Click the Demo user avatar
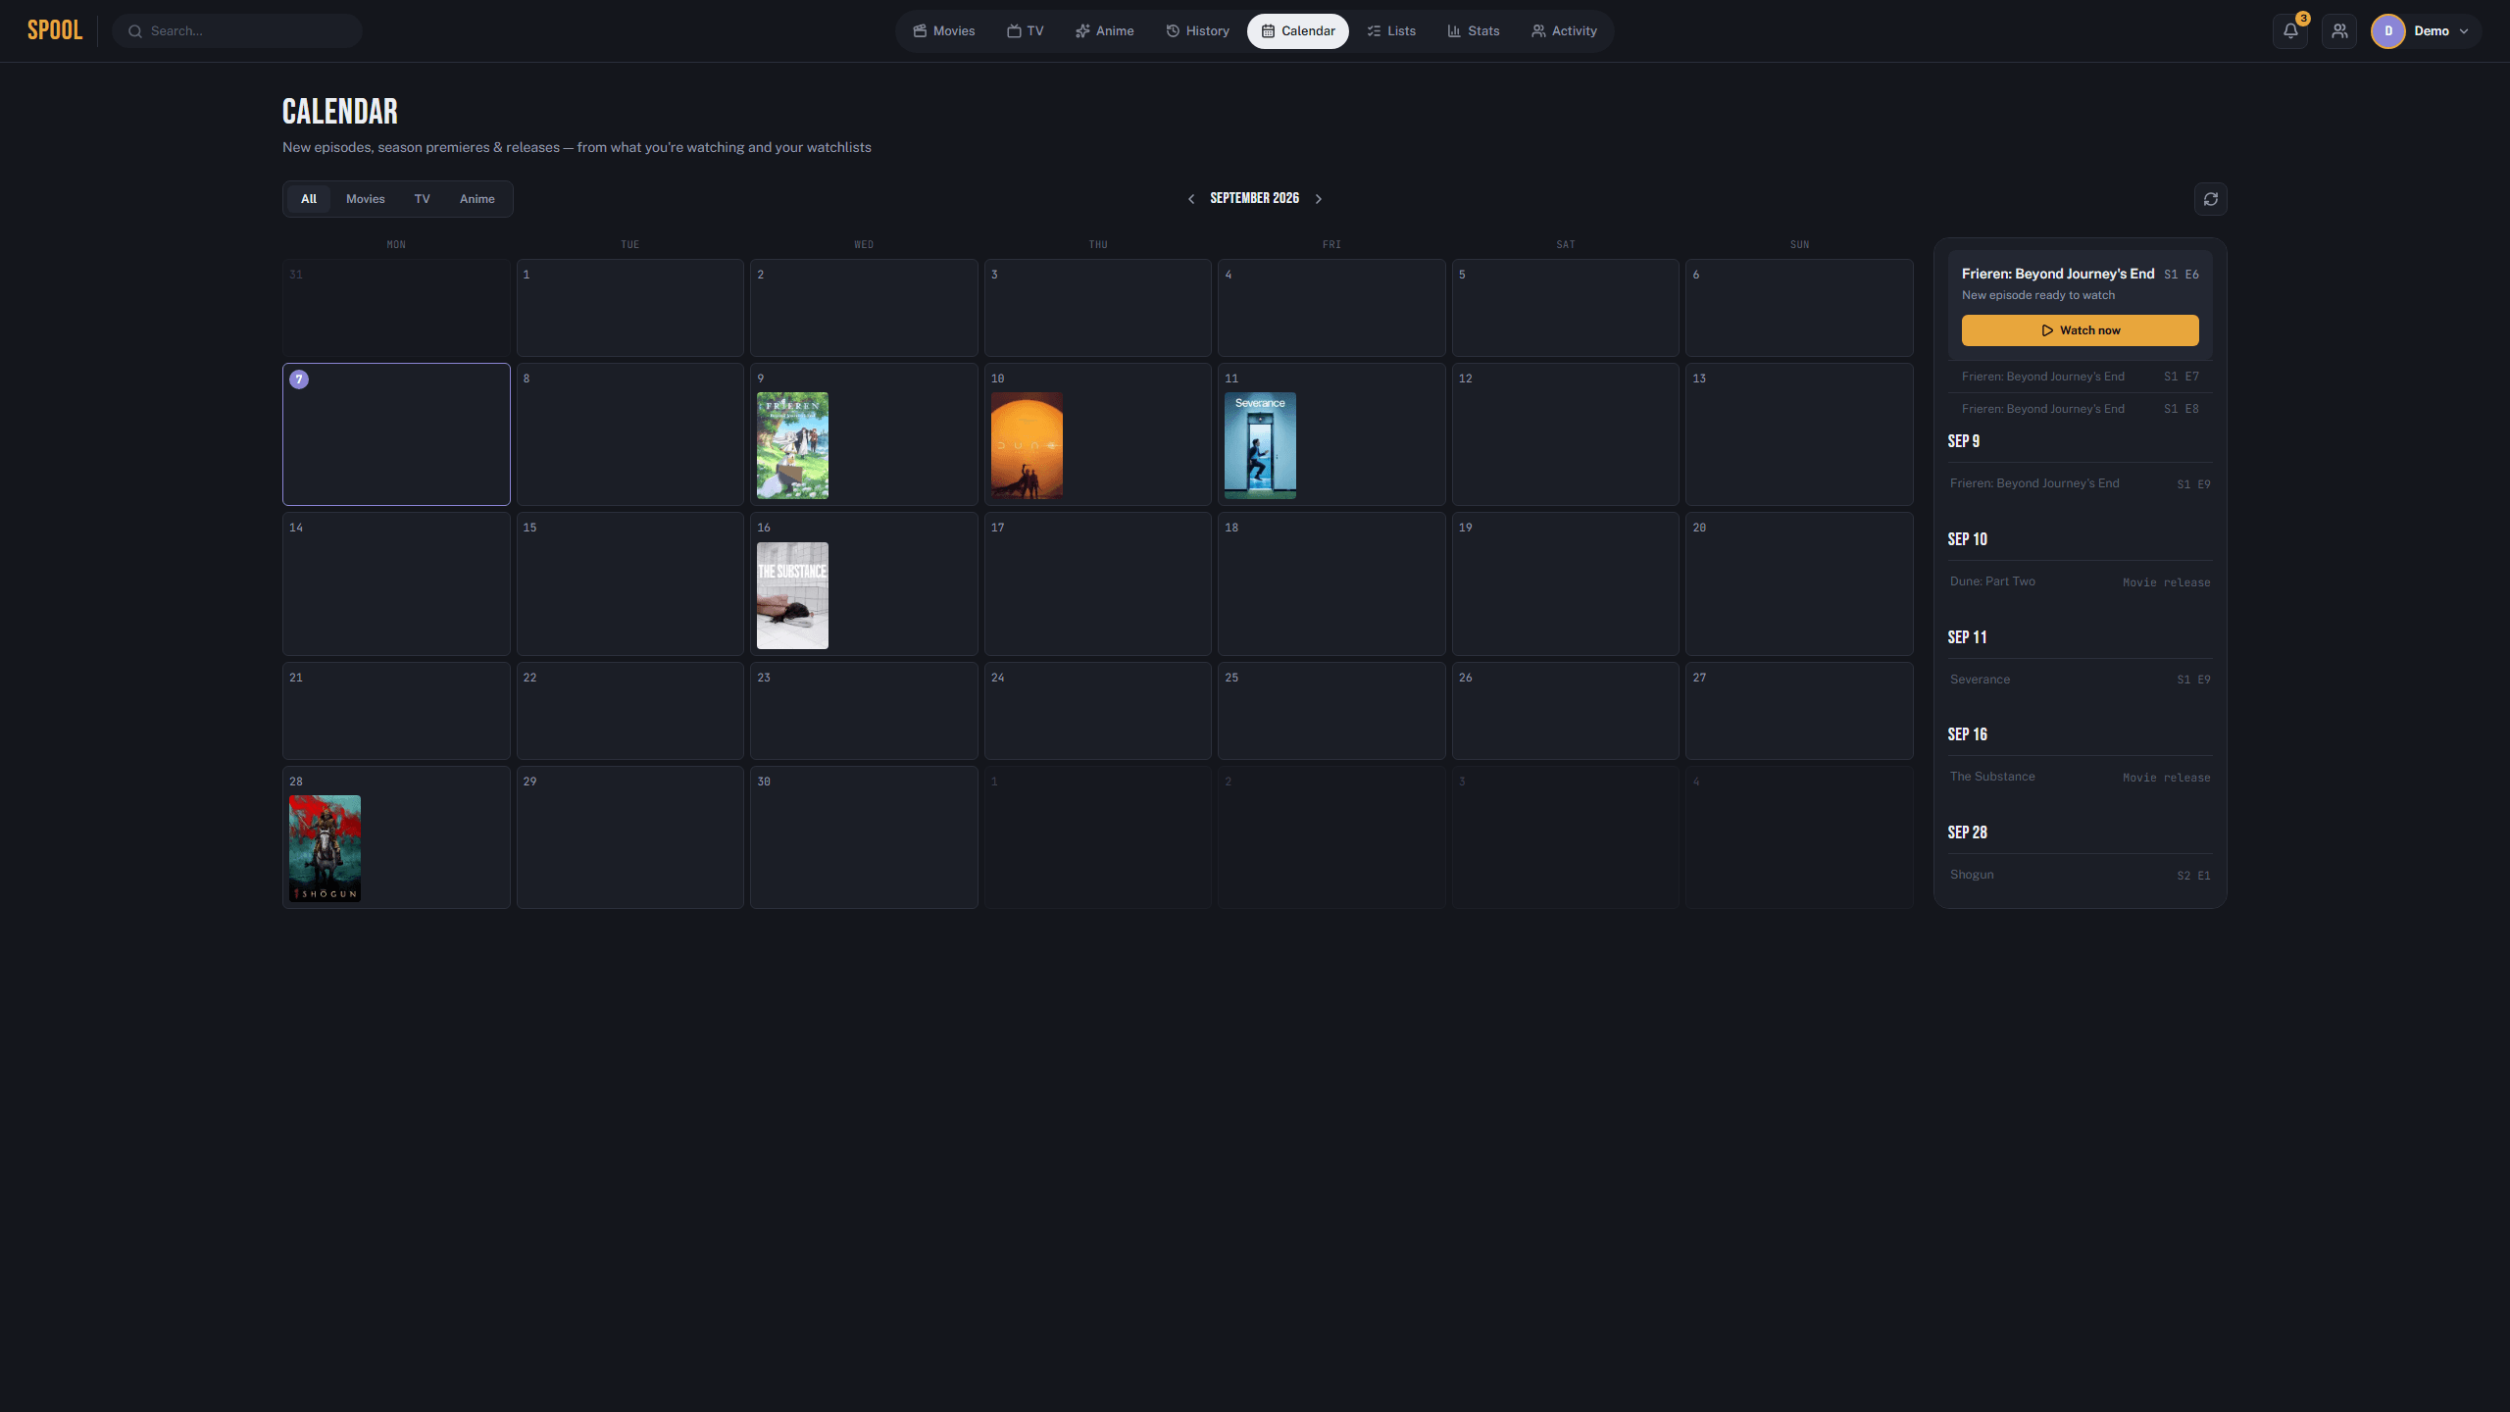Screen dimensions: 2510x1412 tap(2388, 31)
